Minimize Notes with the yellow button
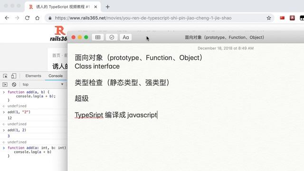 80,37
